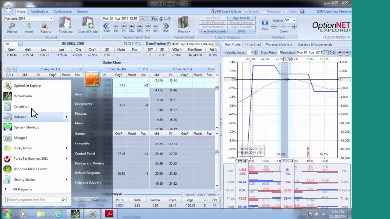Open thinkorswim from the Start menu
Screen dimensions: 390x219
[37, 96]
